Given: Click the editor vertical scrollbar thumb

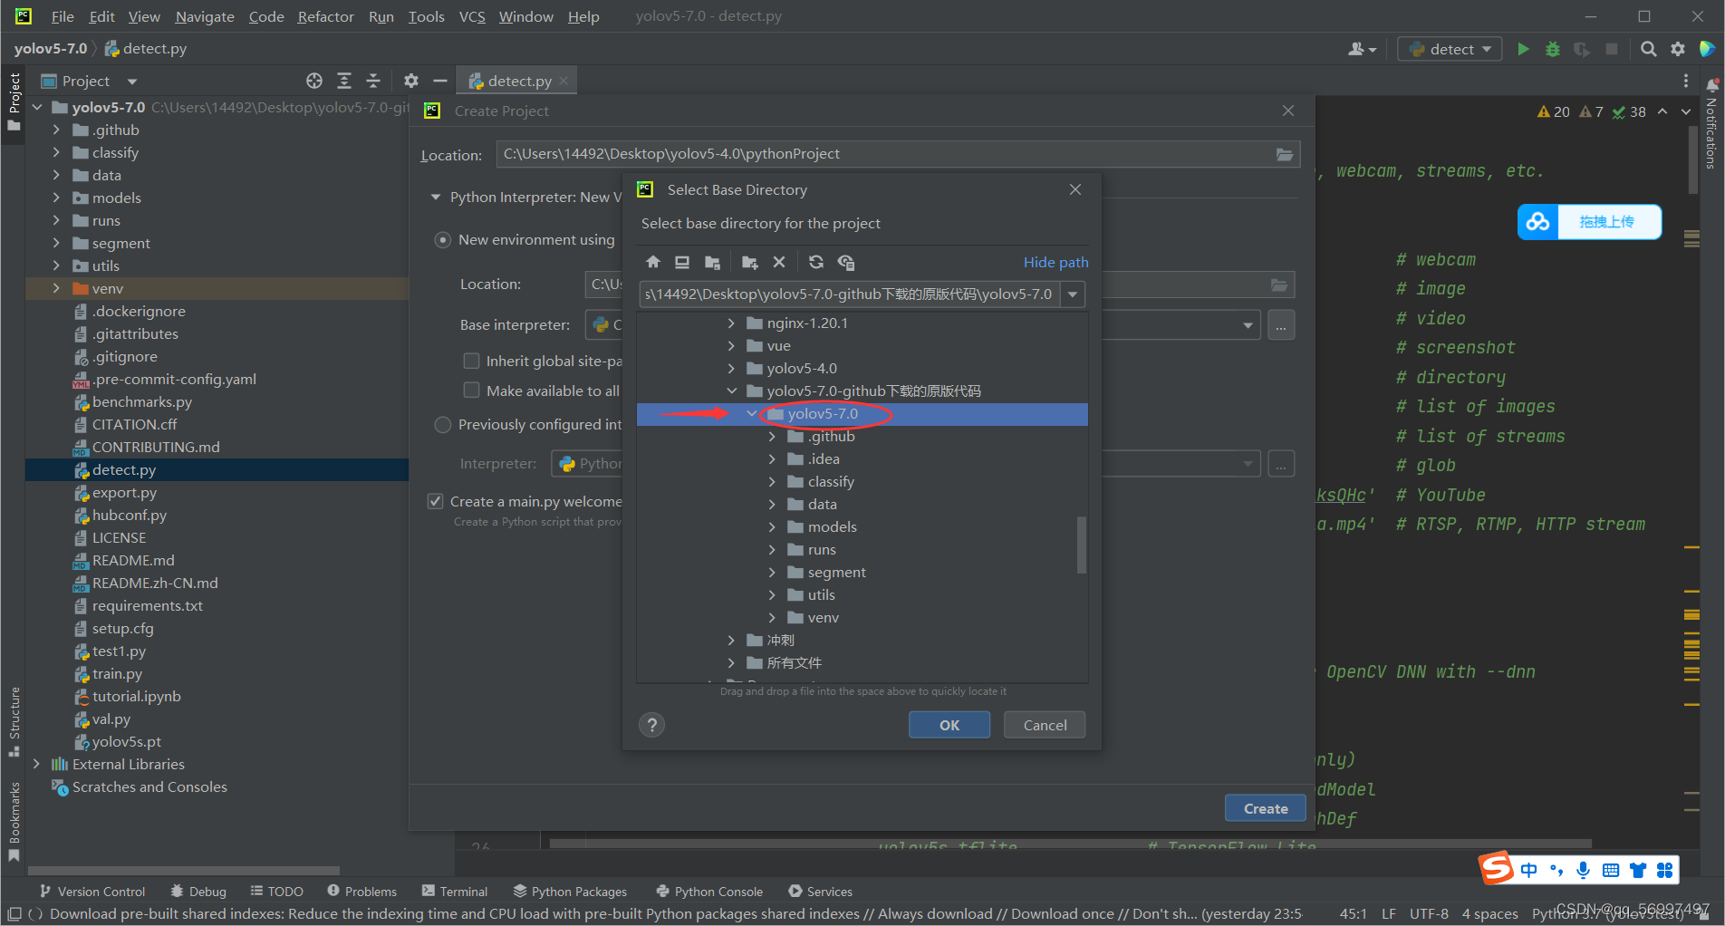Looking at the screenshot, I should point(1692,160).
